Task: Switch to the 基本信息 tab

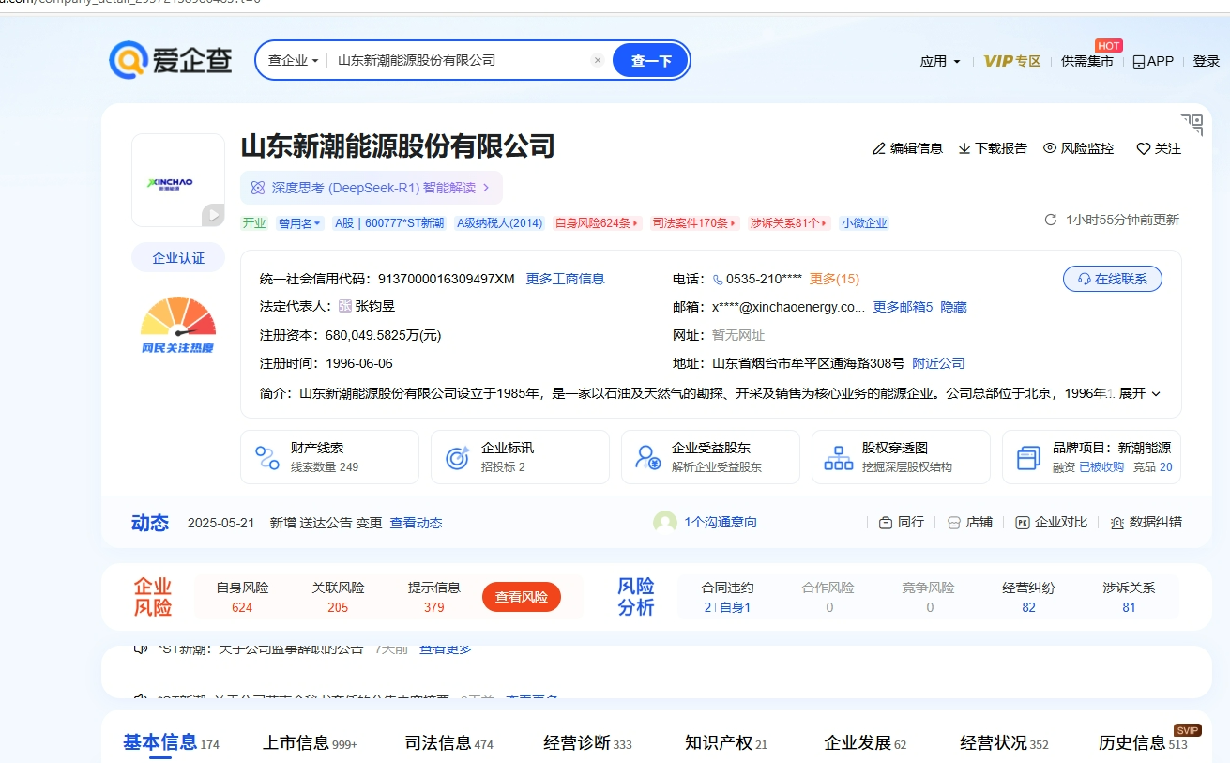Action: coord(171,742)
